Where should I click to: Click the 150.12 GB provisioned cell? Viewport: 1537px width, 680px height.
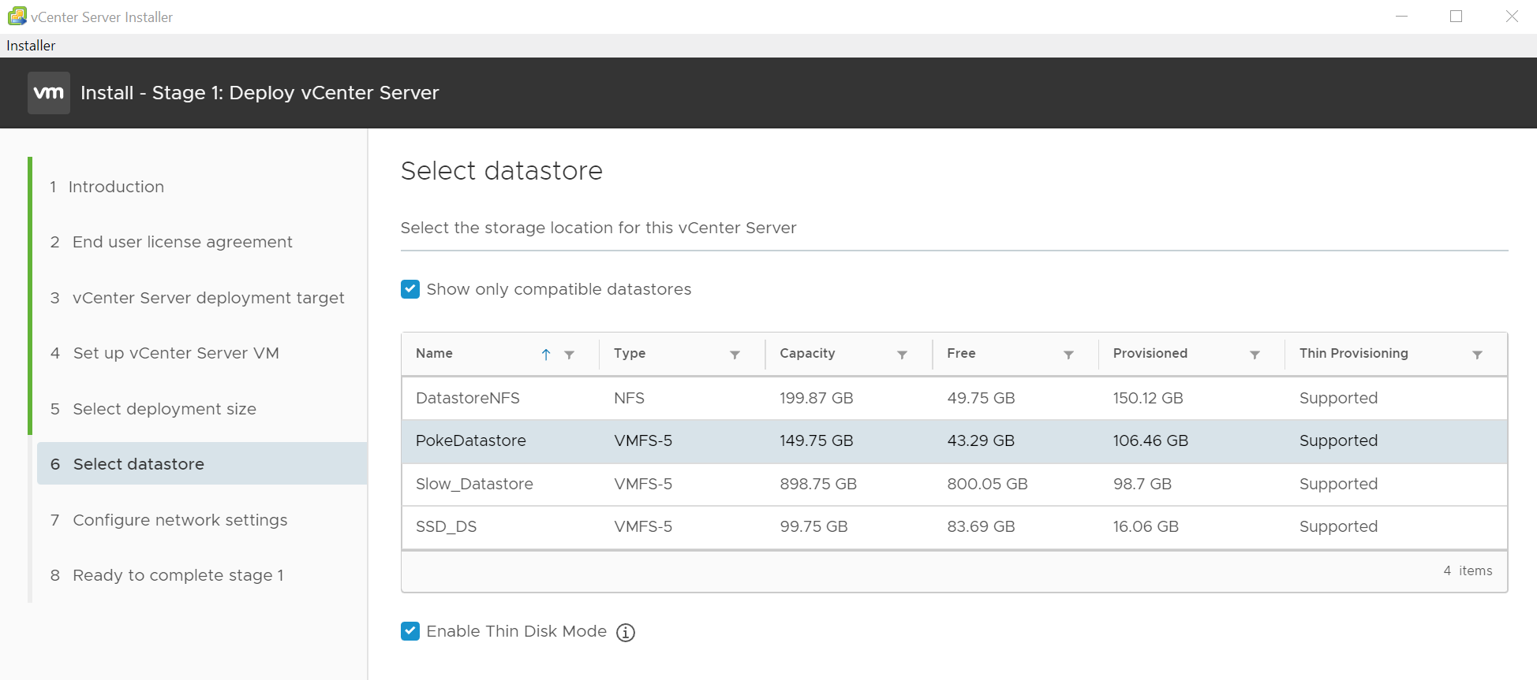click(1148, 398)
